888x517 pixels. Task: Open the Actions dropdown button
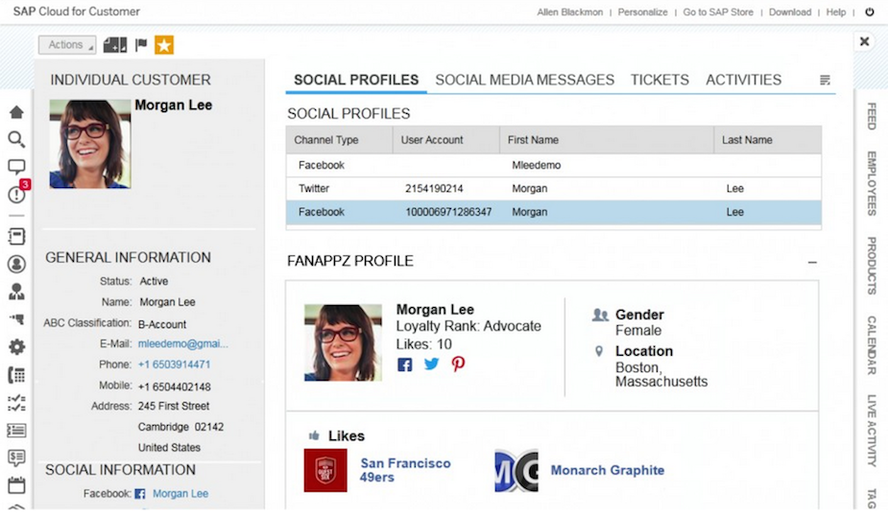67,45
